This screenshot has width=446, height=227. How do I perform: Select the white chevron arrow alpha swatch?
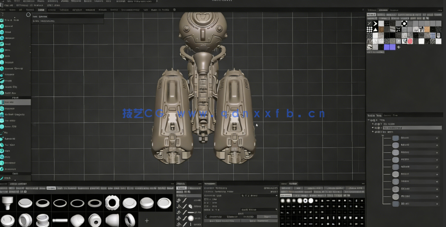[x=375, y=24]
